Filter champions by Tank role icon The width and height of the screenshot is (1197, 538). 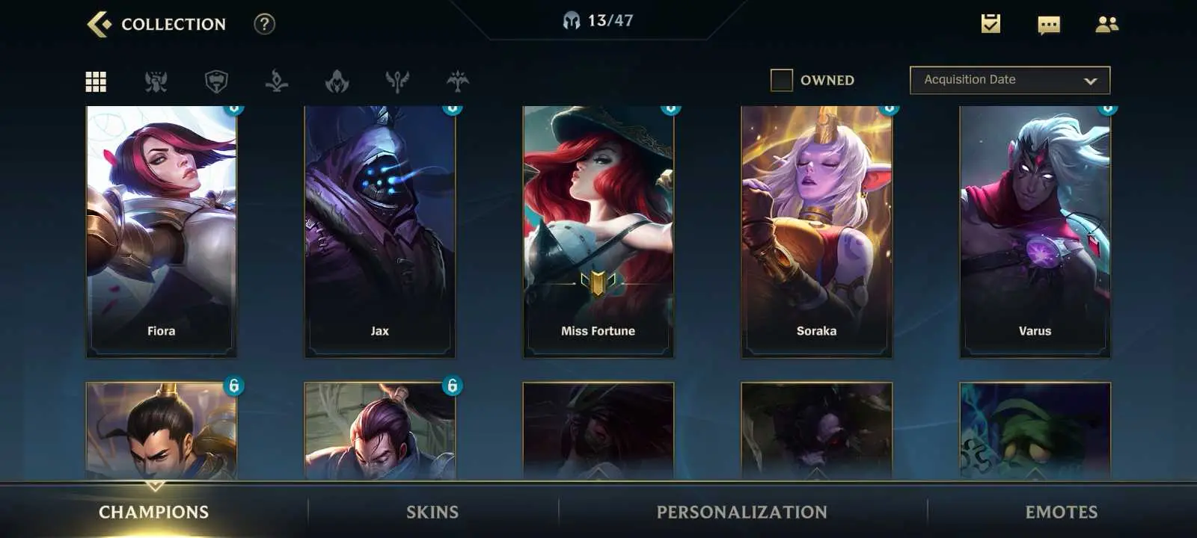pyautogui.click(x=216, y=81)
